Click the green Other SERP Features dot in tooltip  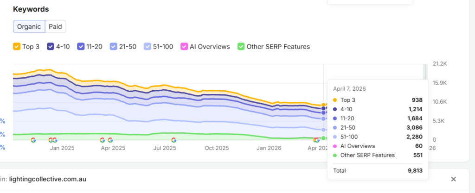pos(335,155)
